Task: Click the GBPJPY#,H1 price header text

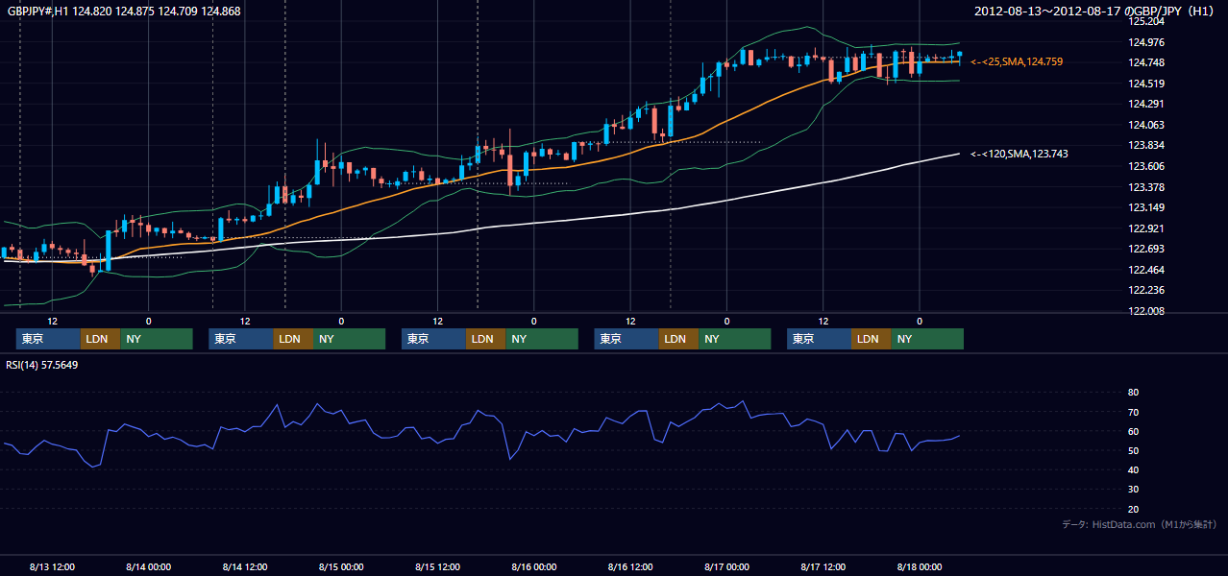Action: point(124,11)
